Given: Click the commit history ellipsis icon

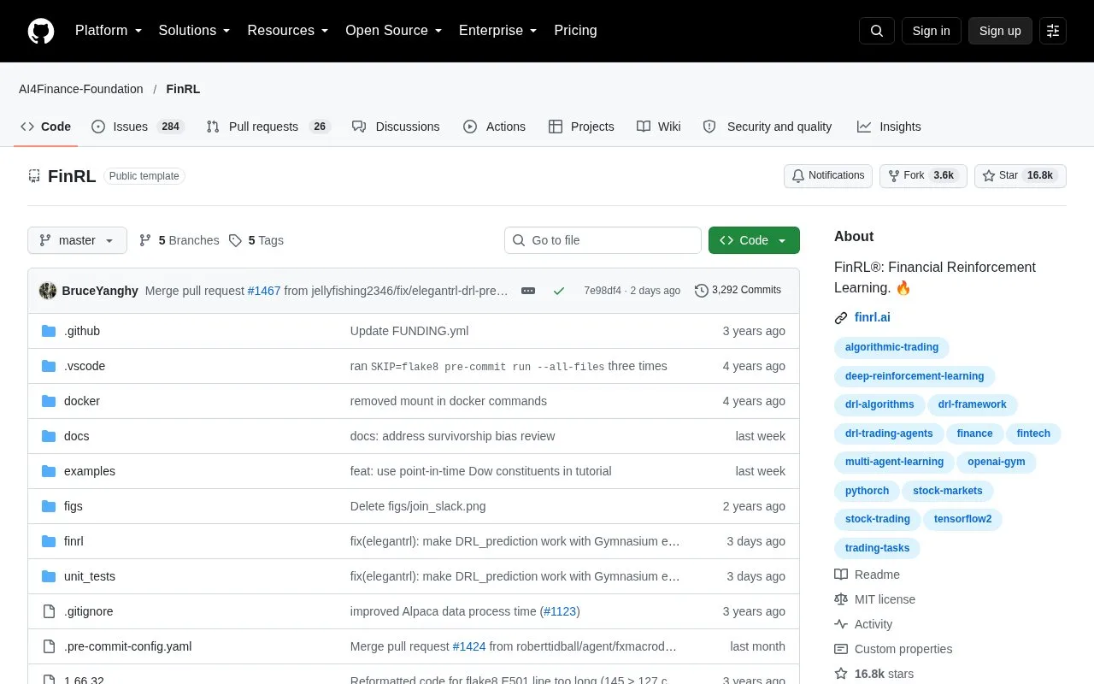Looking at the screenshot, I should [x=528, y=291].
